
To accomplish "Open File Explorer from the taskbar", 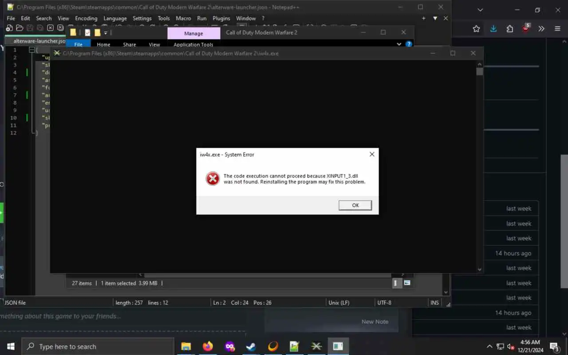I will point(186,347).
